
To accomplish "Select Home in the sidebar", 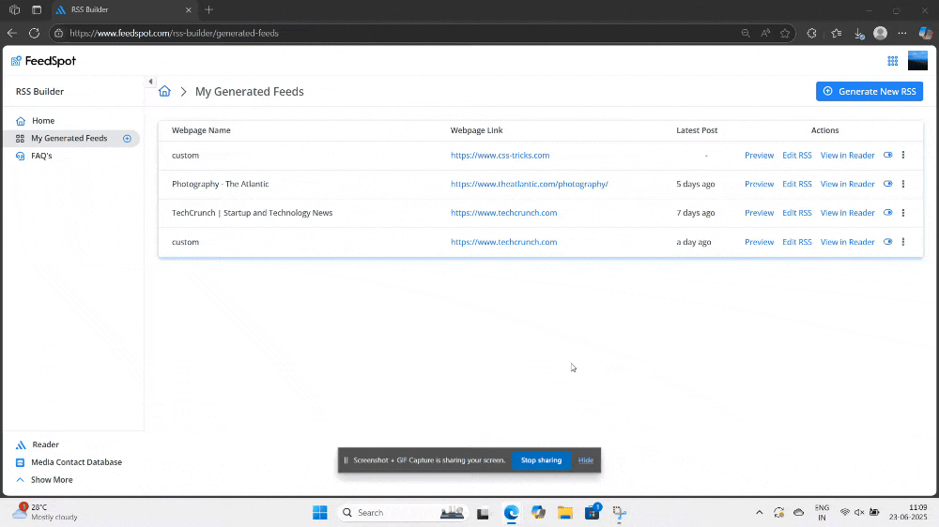I will point(42,121).
